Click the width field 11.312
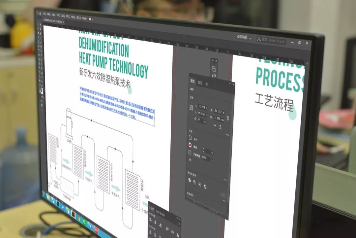356x238 pixels. [x=219, y=112]
